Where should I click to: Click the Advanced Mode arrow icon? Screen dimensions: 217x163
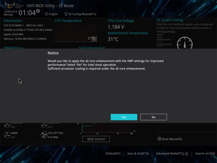pyautogui.click(x=186, y=154)
